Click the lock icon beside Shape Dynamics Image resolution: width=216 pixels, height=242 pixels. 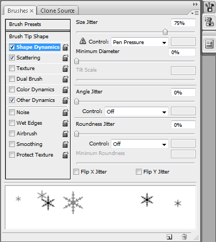pyautogui.click(x=65, y=47)
